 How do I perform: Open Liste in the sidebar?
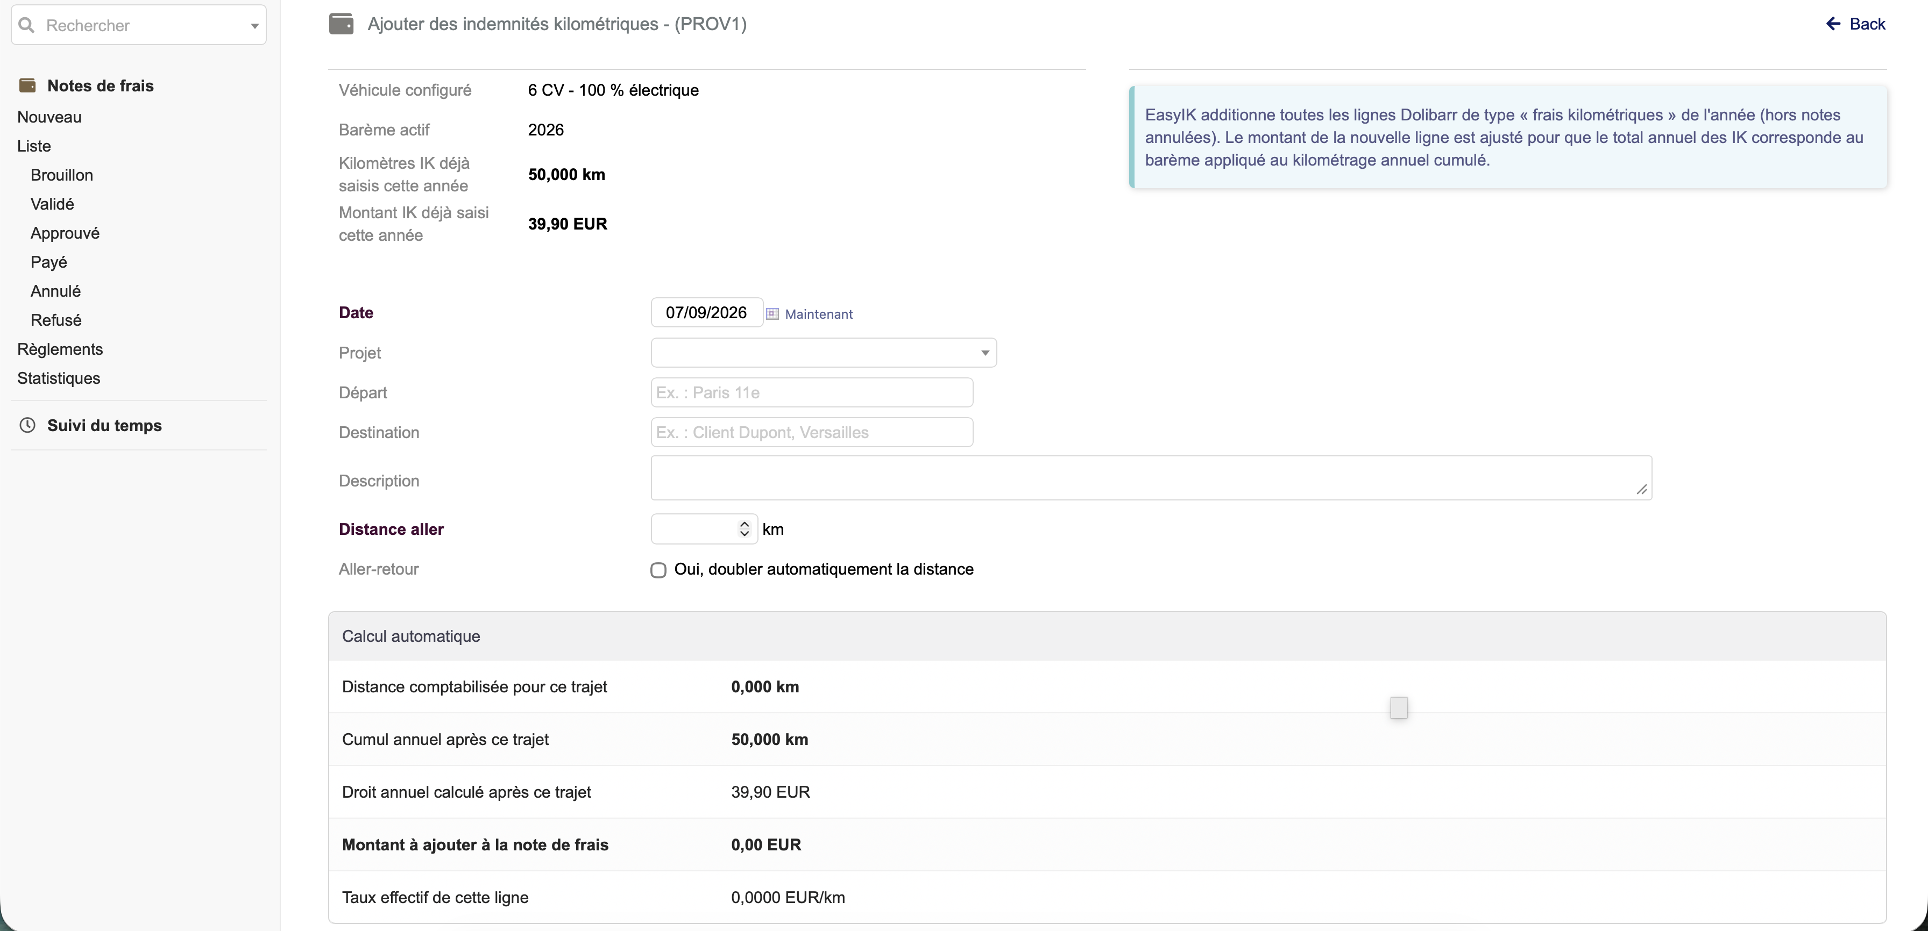tap(34, 146)
